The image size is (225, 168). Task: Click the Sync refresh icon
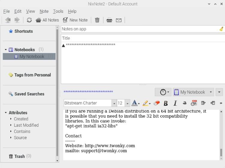point(29,20)
